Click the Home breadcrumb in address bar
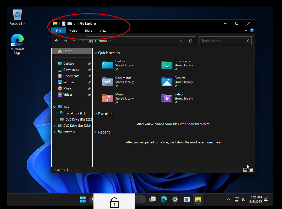 tap(103, 41)
